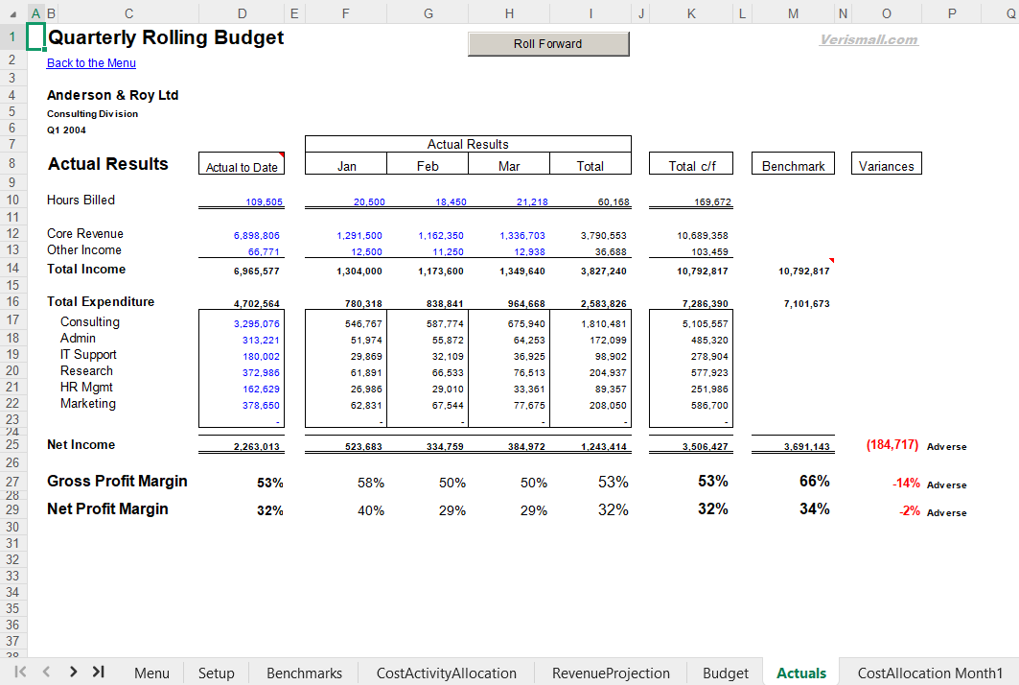The image size is (1019, 685).
Task: Select column D header
Action: point(242,13)
